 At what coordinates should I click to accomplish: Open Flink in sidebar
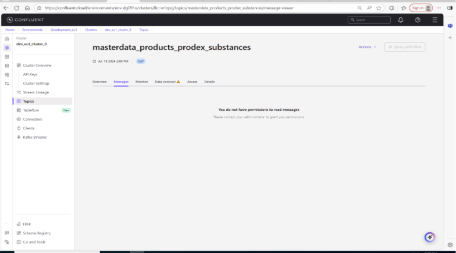click(x=27, y=224)
